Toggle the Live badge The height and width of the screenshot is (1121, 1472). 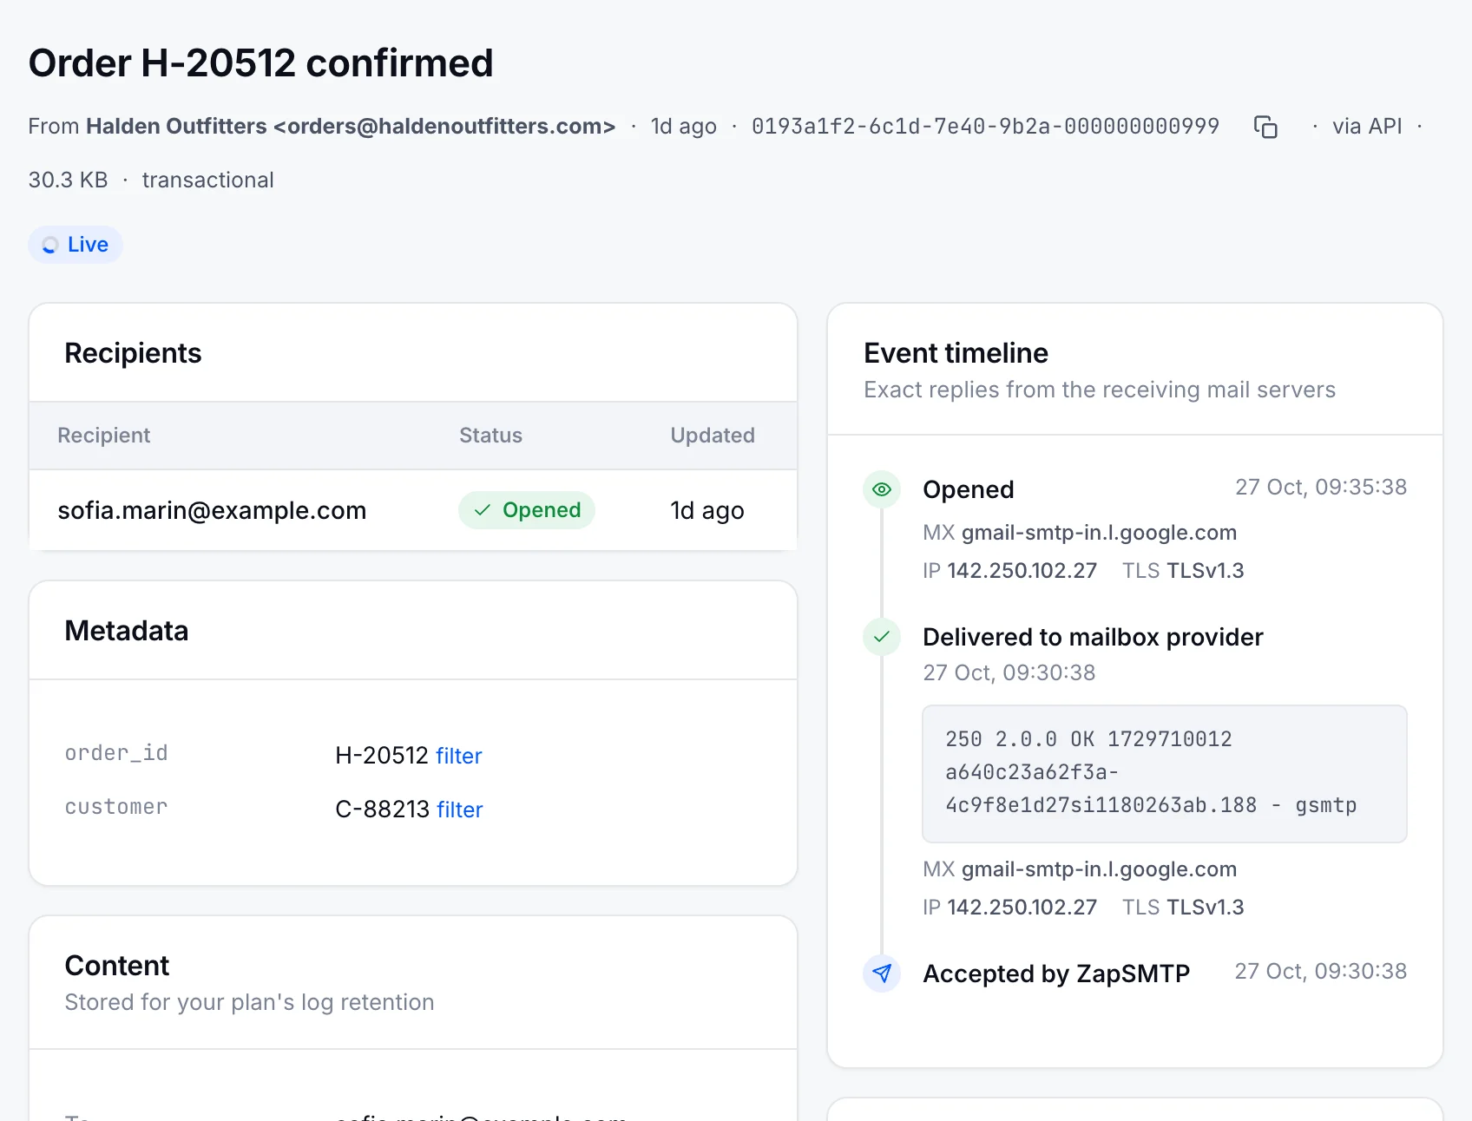pos(76,245)
